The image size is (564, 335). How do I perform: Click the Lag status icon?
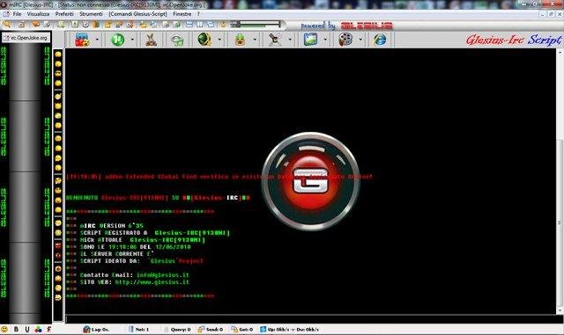point(86,329)
